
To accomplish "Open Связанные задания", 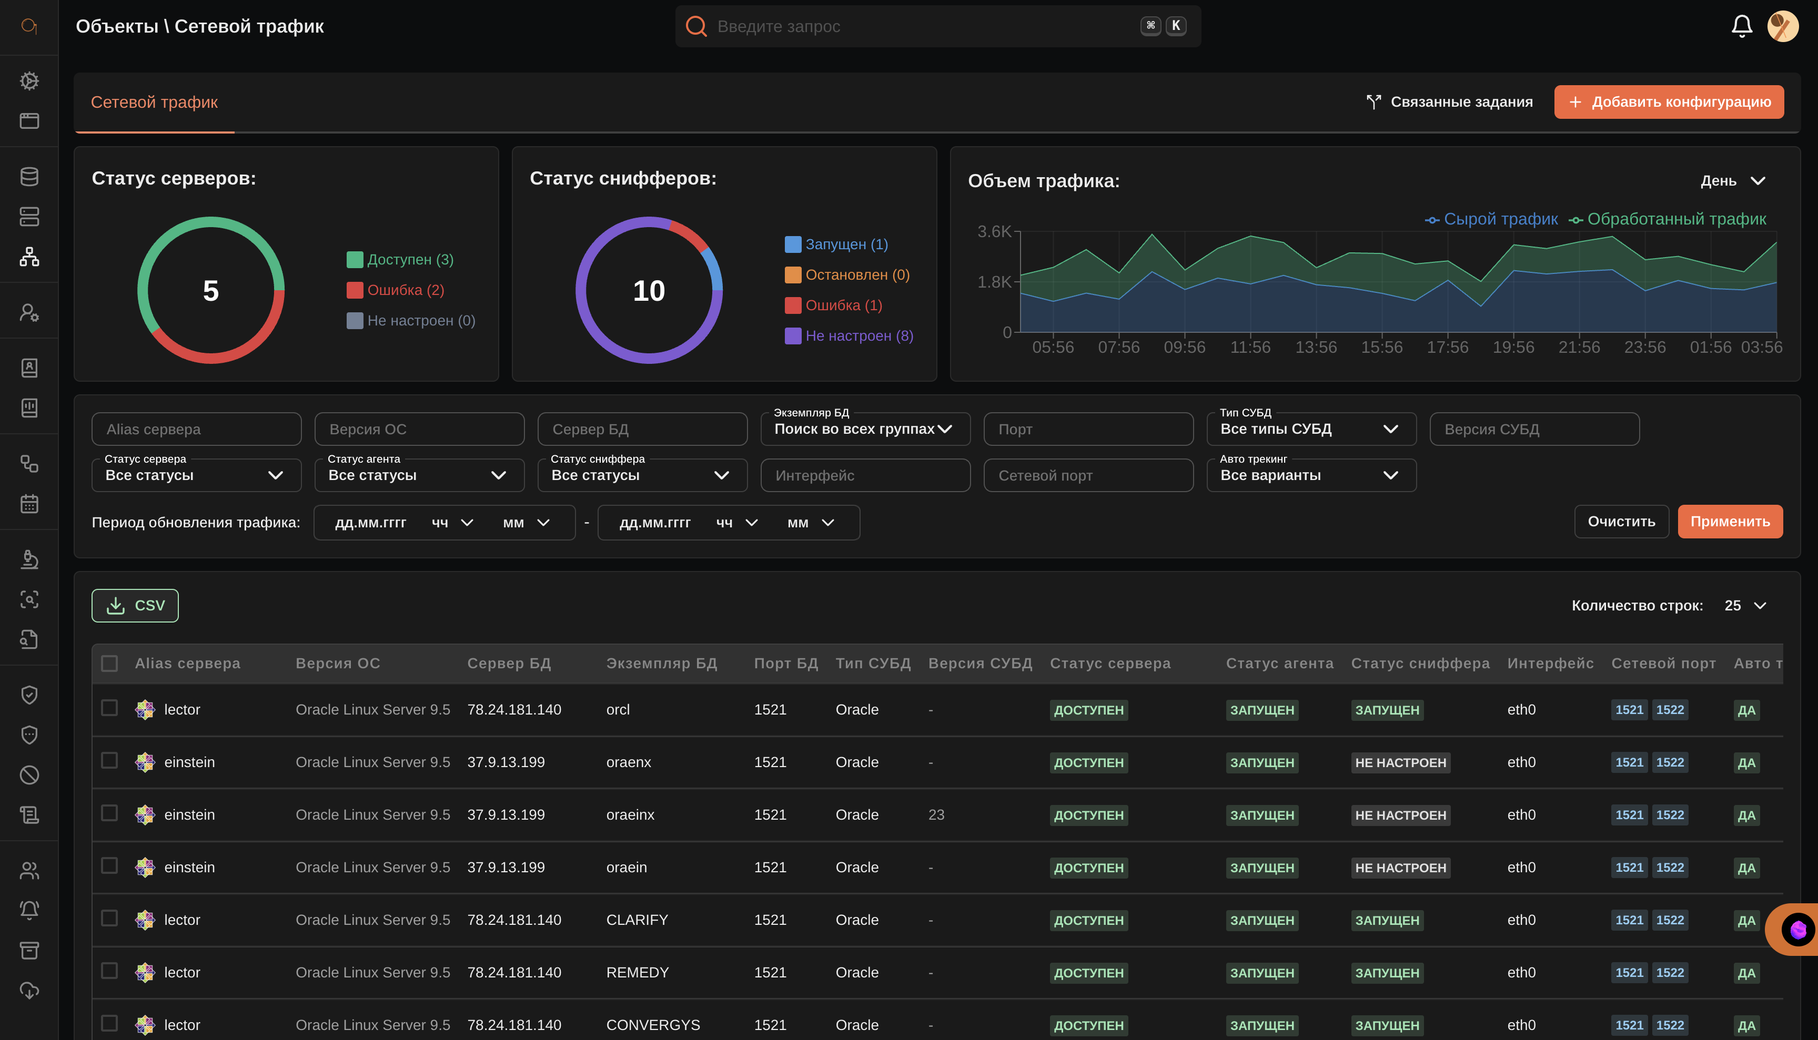I will click(1449, 102).
